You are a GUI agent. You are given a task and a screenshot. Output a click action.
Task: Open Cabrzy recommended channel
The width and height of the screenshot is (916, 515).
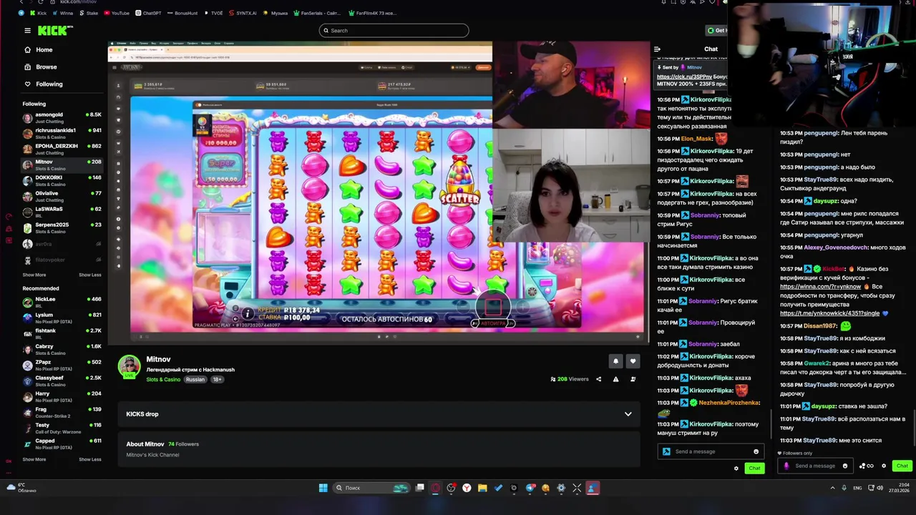coord(62,349)
